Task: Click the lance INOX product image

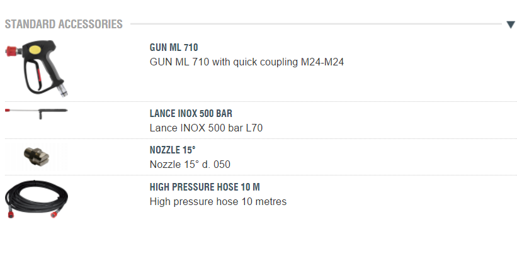Action: pos(37,112)
